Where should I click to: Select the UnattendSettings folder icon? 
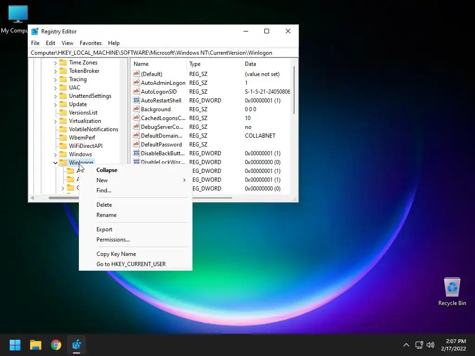(63, 95)
